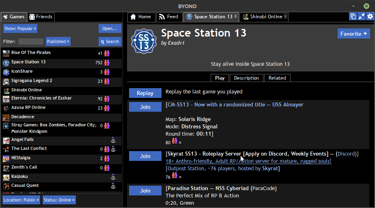Click the window copy icon in toolbar

[x=353, y=16]
